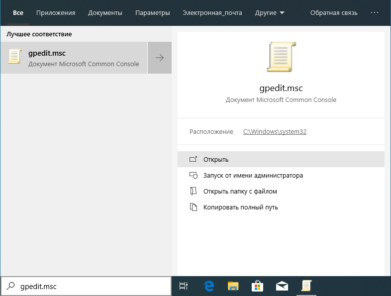This screenshot has height=296, width=391.
Task: Open Task View from the taskbar
Action: pyautogui.click(x=184, y=286)
